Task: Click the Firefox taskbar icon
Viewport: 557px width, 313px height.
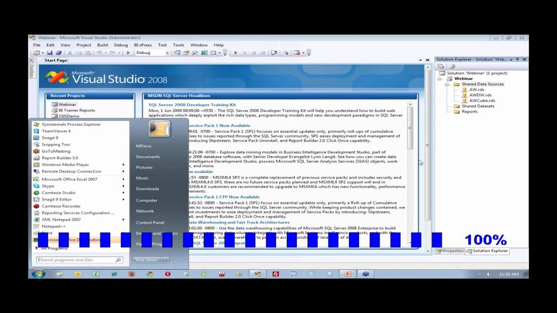Action: point(132,274)
